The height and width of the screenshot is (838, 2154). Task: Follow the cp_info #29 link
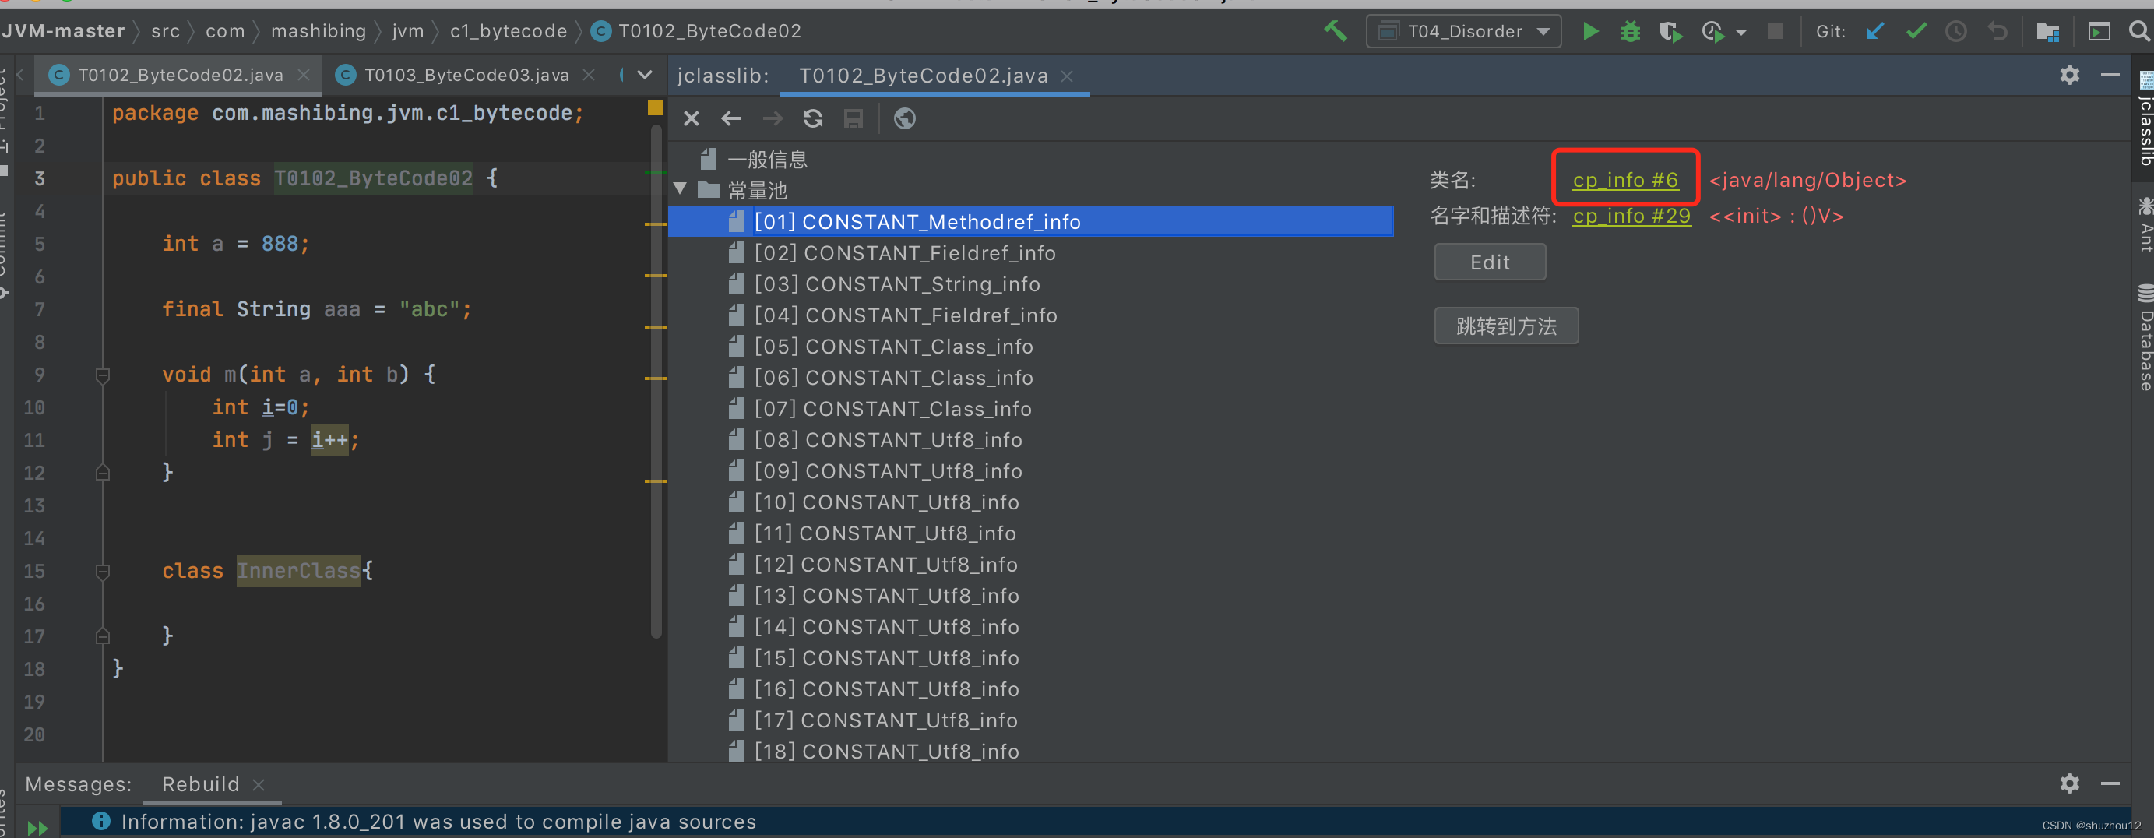(1631, 216)
